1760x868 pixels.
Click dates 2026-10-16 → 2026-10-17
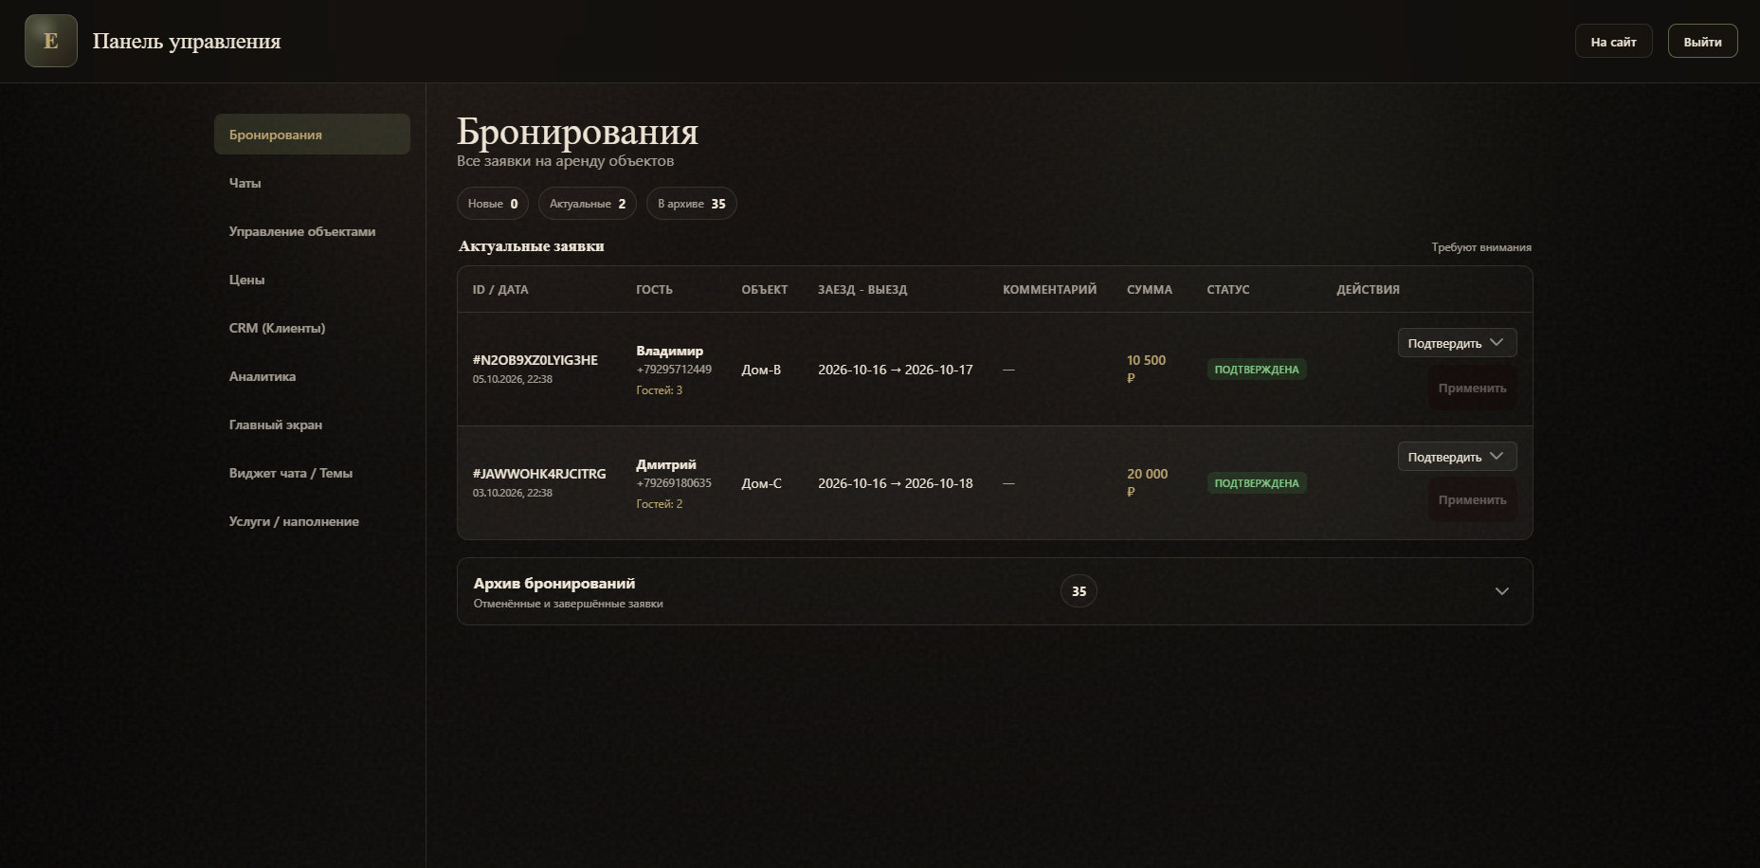pos(896,370)
